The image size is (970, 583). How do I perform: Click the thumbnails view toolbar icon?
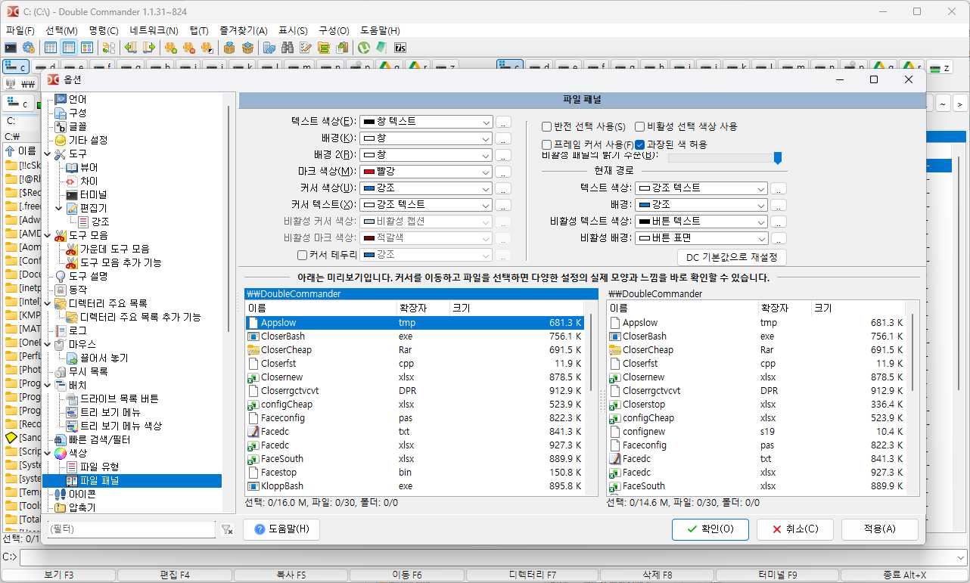tap(87, 48)
